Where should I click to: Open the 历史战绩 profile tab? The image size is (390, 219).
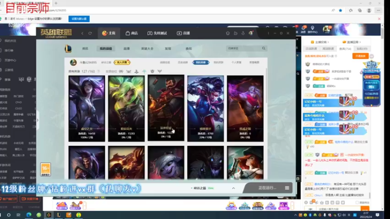183,62
